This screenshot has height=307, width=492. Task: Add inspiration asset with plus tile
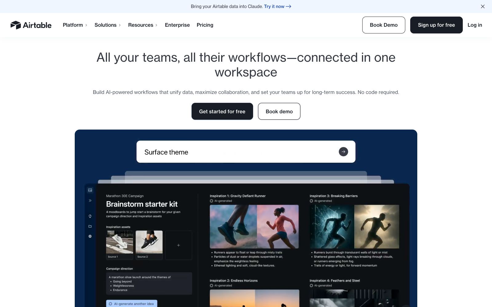coord(179,245)
